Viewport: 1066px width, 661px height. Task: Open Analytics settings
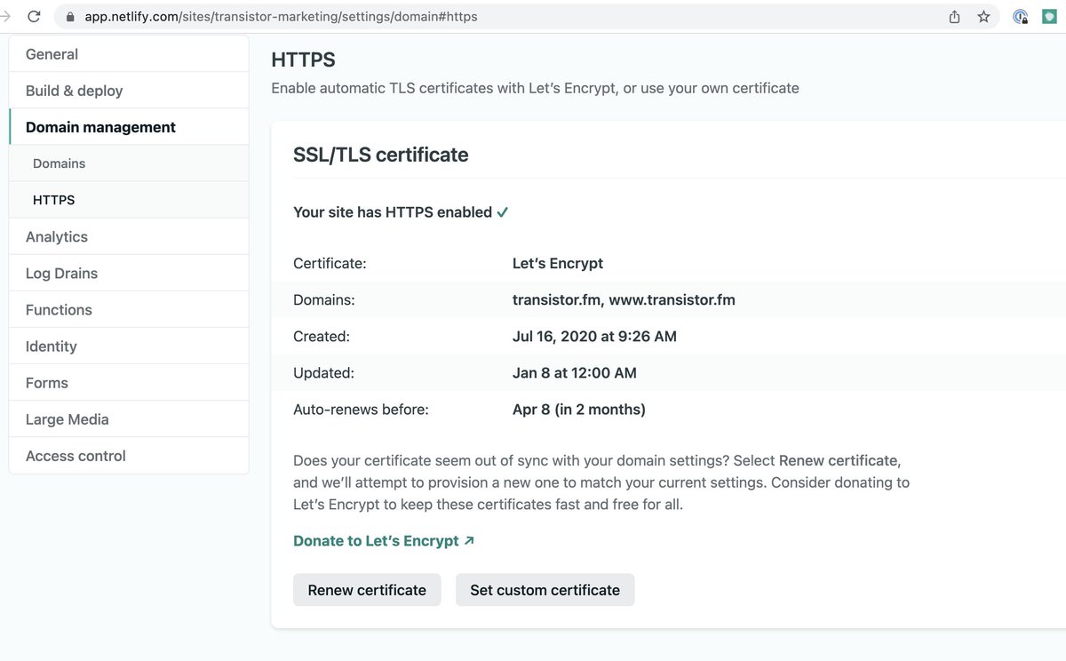[x=56, y=236]
